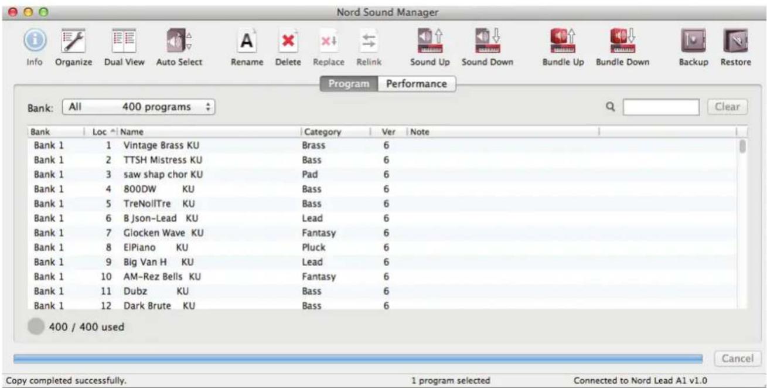Image resolution: width=767 pixels, height=388 pixels.
Task: Click the Cancel button
Action: coord(737,359)
